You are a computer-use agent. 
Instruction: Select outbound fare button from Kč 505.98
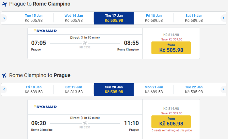[171, 48]
